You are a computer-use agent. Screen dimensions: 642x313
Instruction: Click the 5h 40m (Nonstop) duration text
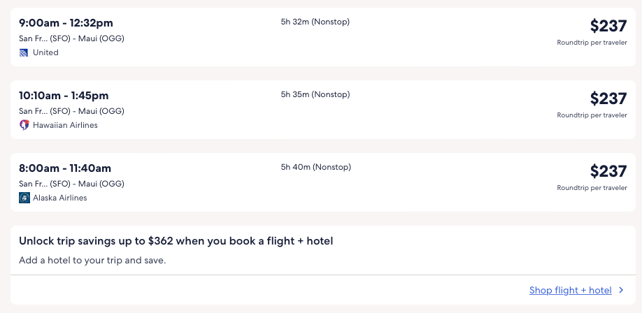[x=315, y=167]
